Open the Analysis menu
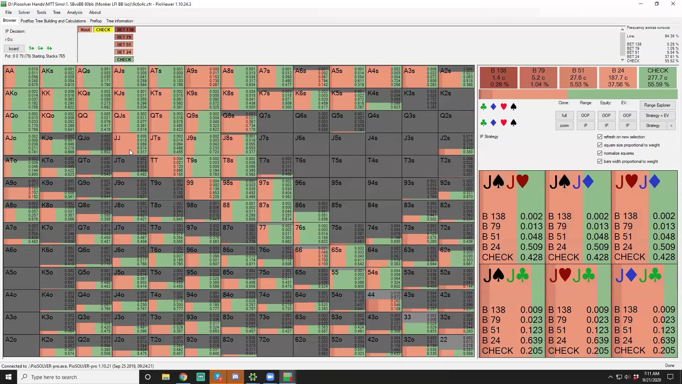 (x=75, y=12)
